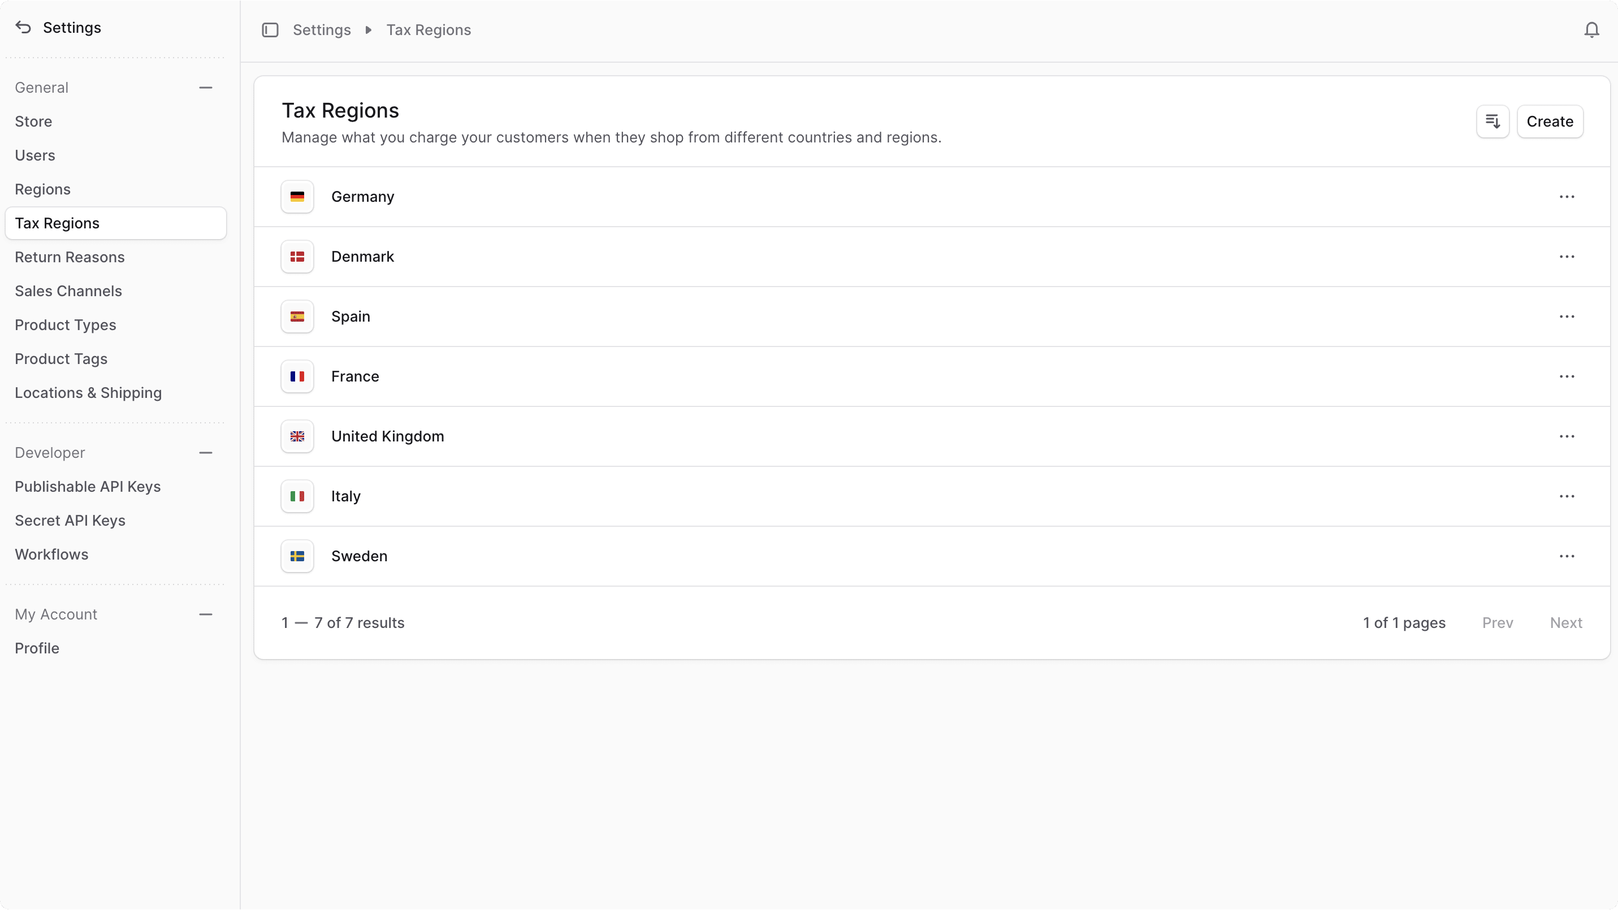Collapse the My Account section
Viewport: 1618px width, 910px height.
[x=205, y=614]
